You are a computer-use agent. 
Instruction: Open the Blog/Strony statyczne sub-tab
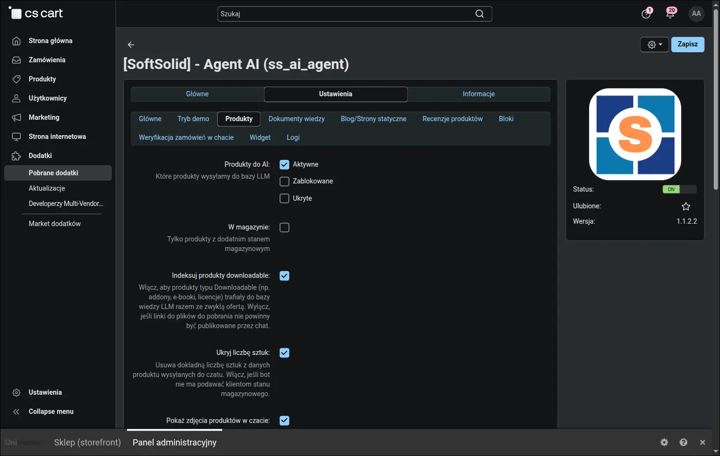click(373, 119)
